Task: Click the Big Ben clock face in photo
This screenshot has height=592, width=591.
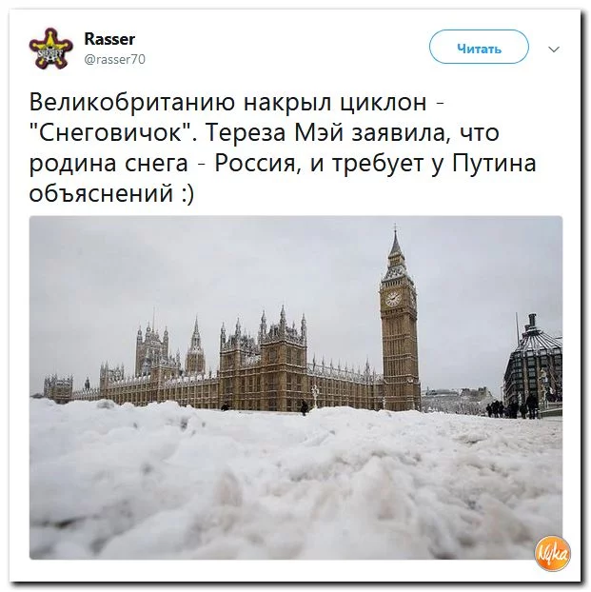Action: [393, 299]
